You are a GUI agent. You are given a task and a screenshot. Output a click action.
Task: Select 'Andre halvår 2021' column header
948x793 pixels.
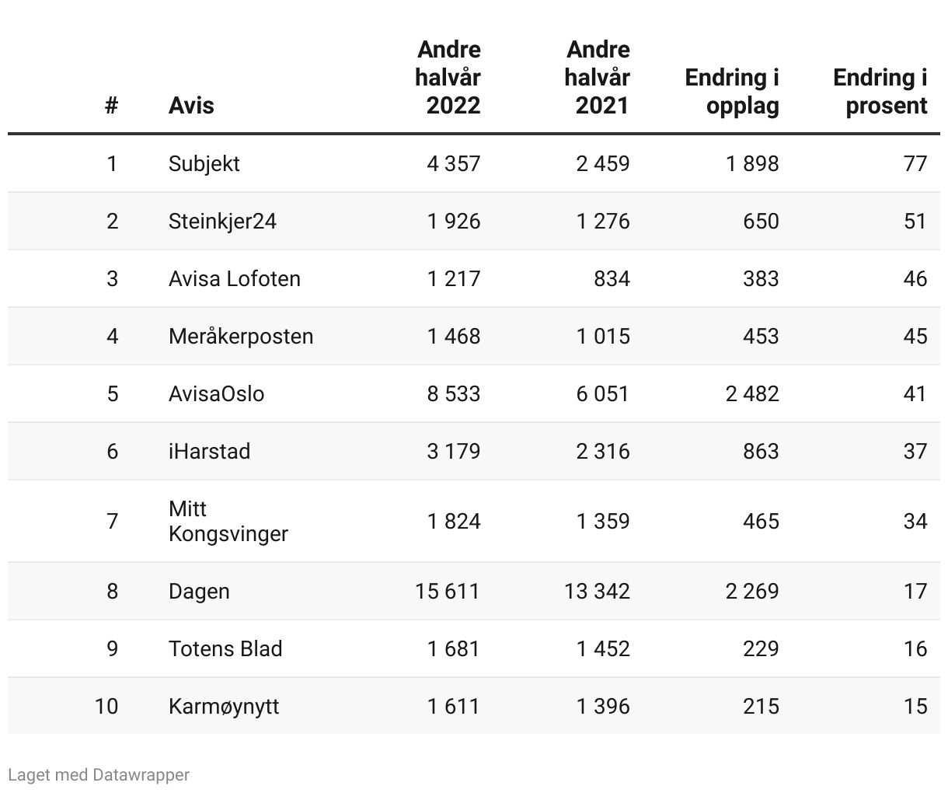tap(598, 77)
